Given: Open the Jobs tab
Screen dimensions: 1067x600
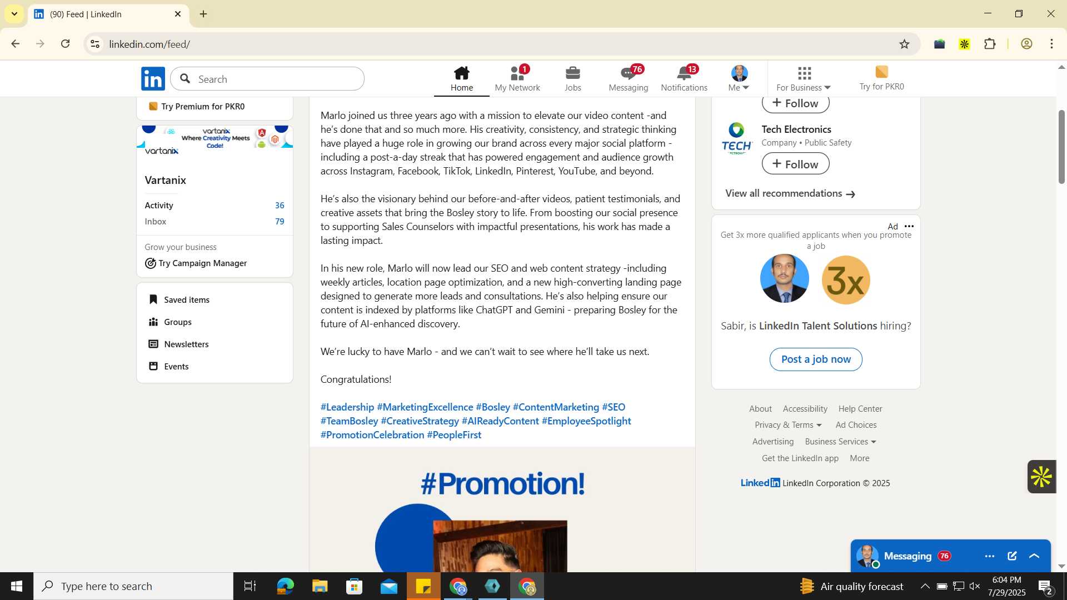Looking at the screenshot, I should click(x=572, y=79).
